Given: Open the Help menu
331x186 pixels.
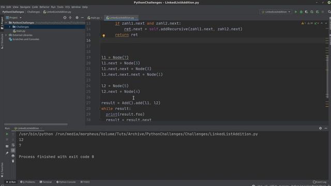Looking at the screenshot, I should (x=85, y=7).
